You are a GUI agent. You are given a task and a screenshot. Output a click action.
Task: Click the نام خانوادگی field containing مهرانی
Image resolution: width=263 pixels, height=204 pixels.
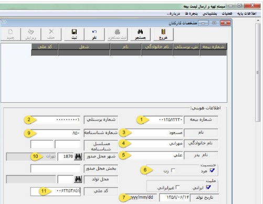[154, 144]
